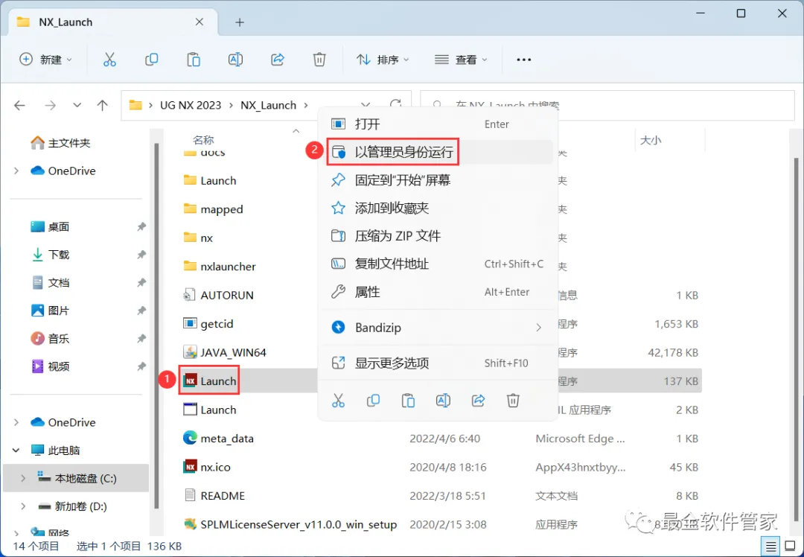Screen dimensions: 804x557
Task: Go up one folder level
Action: tap(103, 106)
